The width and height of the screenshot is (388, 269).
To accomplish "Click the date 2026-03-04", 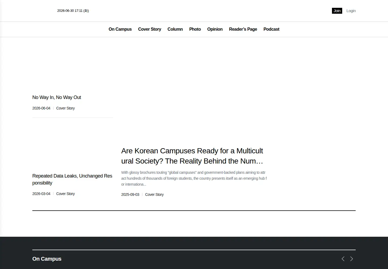I will click(x=41, y=194).
